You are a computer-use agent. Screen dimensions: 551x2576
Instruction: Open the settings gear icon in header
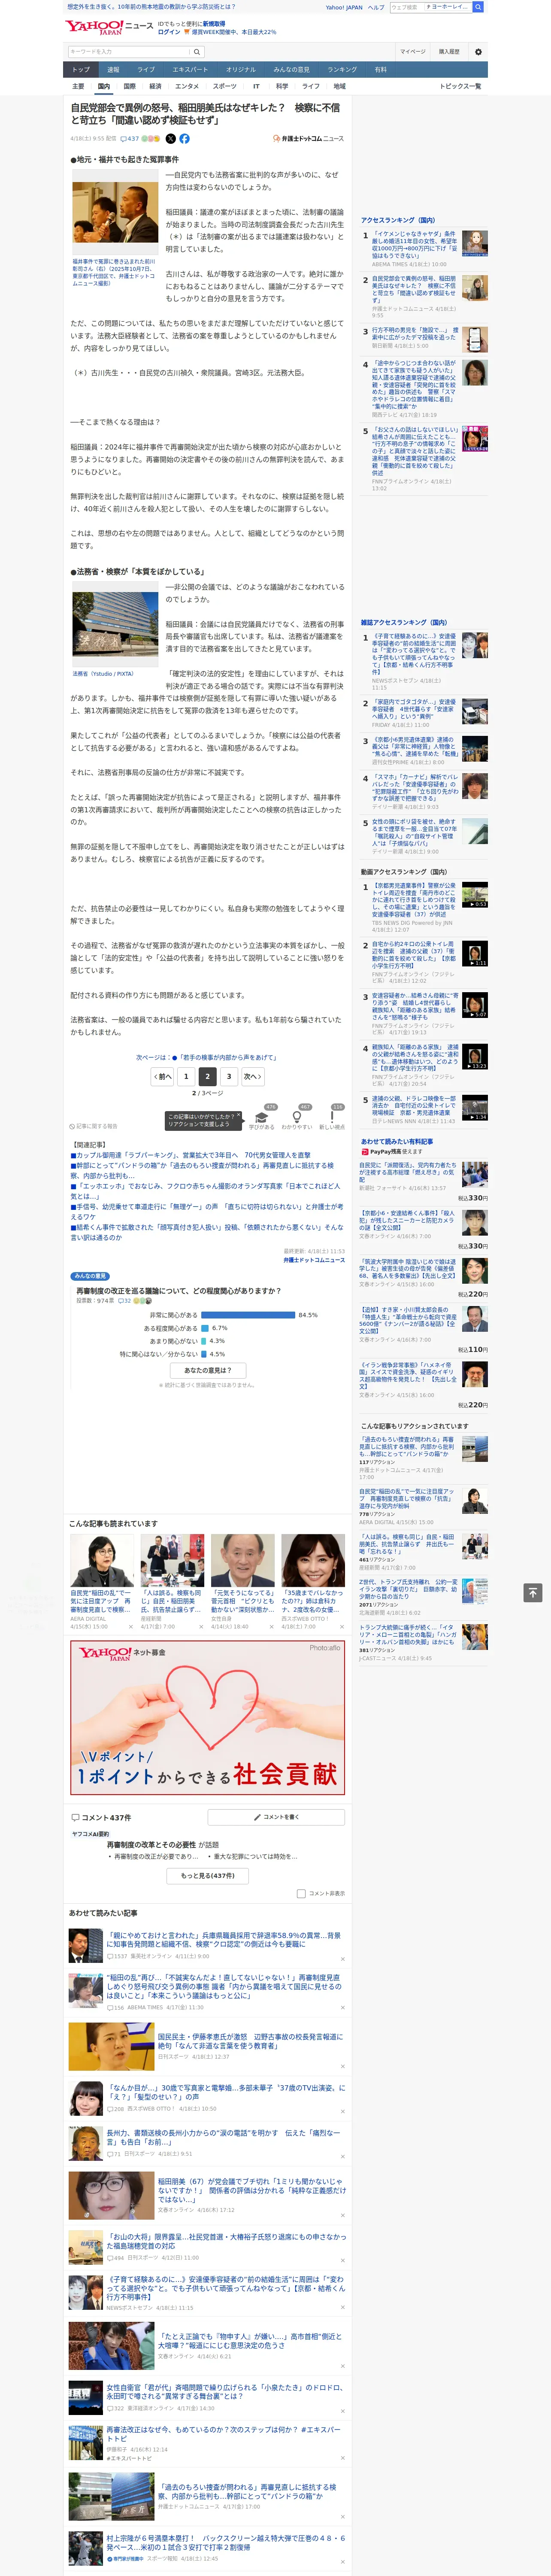[x=478, y=52]
